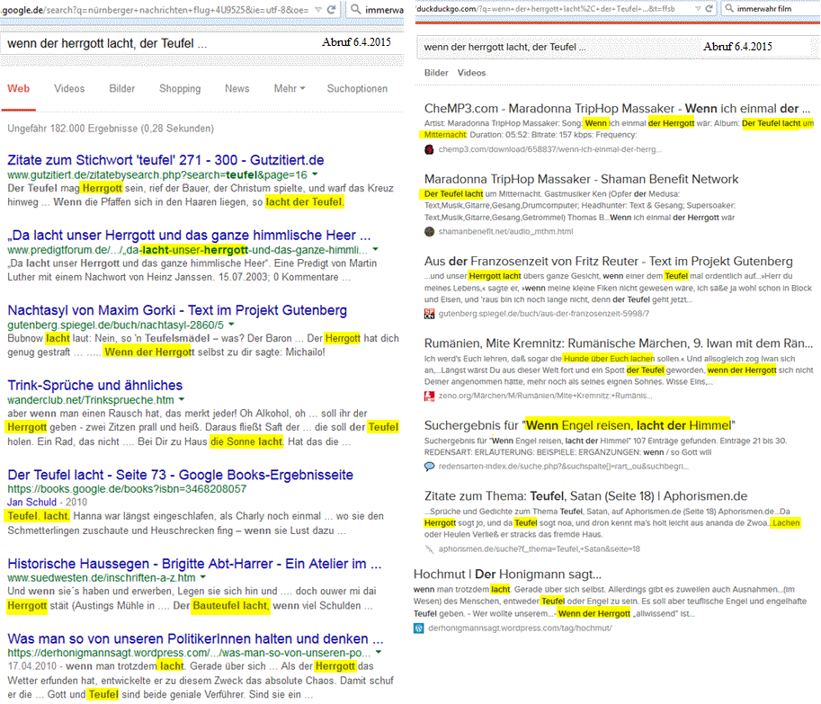The height and width of the screenshot is (704, 821).
Task: Click Google search query input field
Action: 201,43
